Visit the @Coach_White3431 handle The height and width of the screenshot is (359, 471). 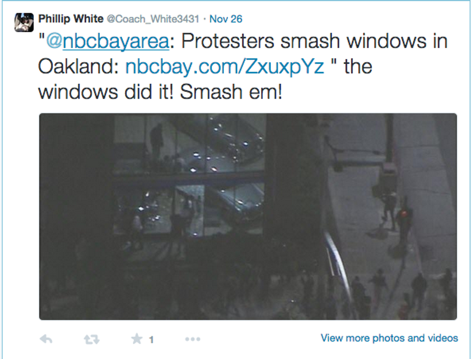click(153, 19)
